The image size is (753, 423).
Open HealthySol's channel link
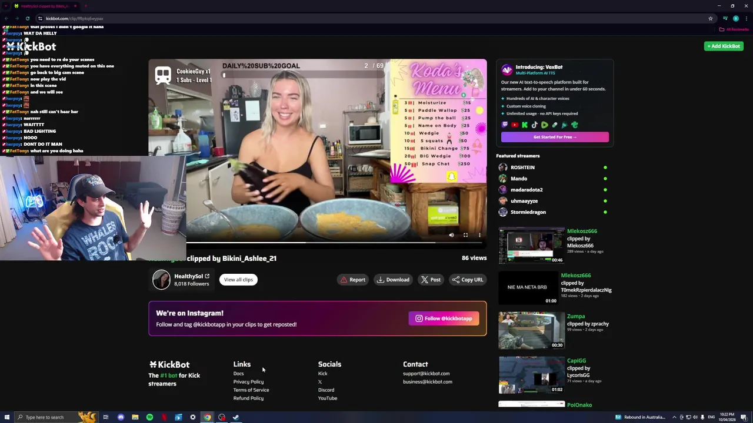click(191, 276)
